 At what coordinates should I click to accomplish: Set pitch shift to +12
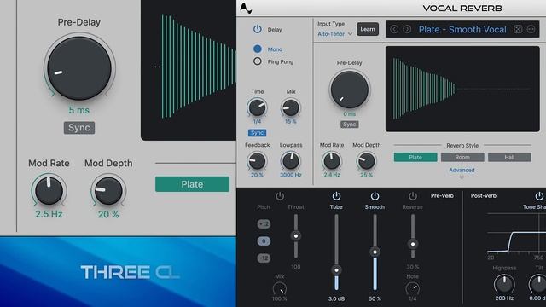point(264,223)
